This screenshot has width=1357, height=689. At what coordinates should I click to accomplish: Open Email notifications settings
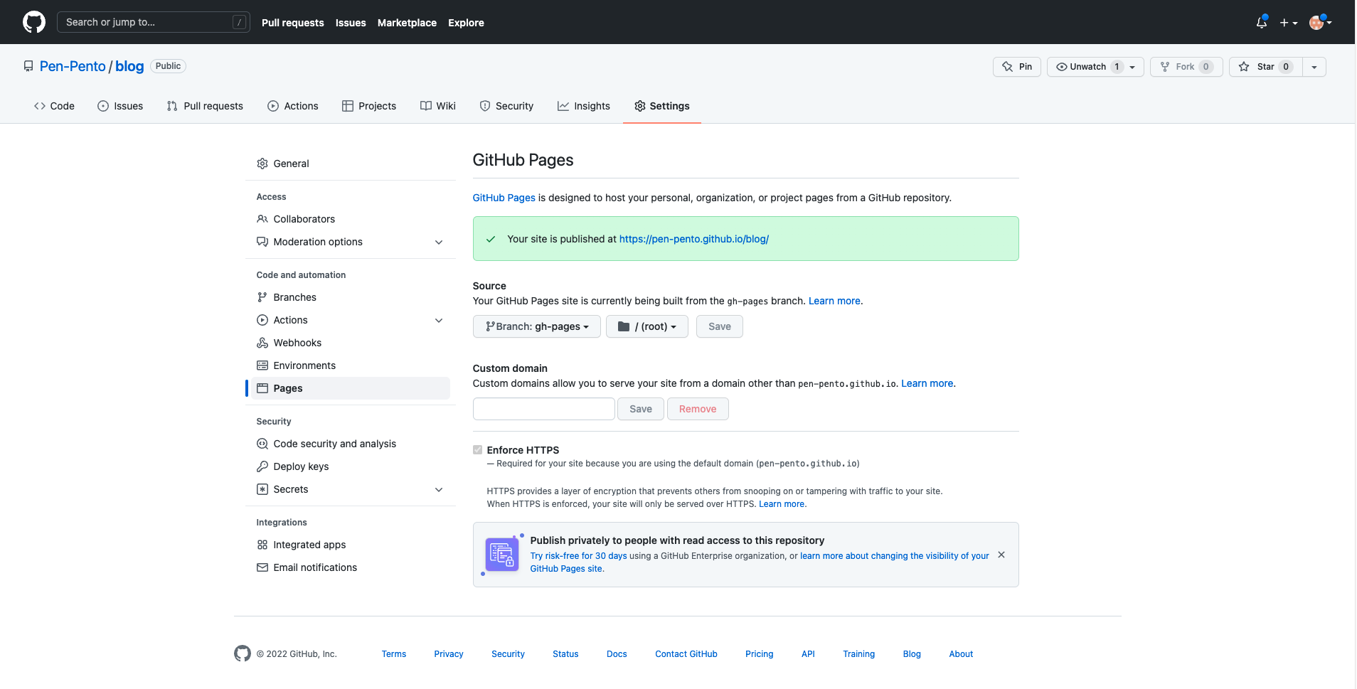pos(351,567)
